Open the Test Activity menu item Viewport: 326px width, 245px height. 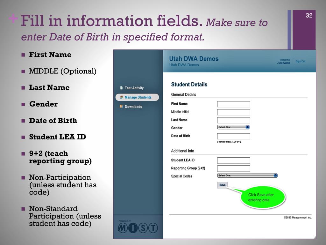tap(134, 88)
